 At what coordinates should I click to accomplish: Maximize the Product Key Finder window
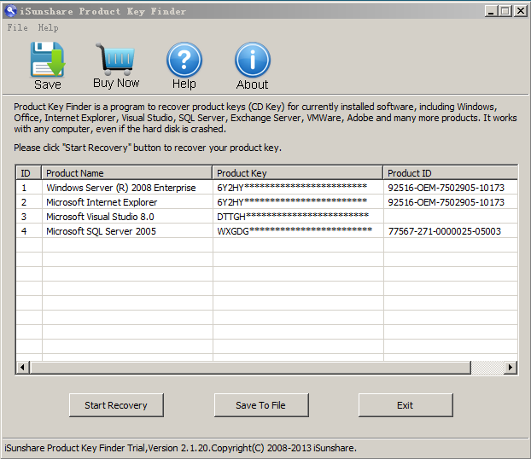pos(505,11)
